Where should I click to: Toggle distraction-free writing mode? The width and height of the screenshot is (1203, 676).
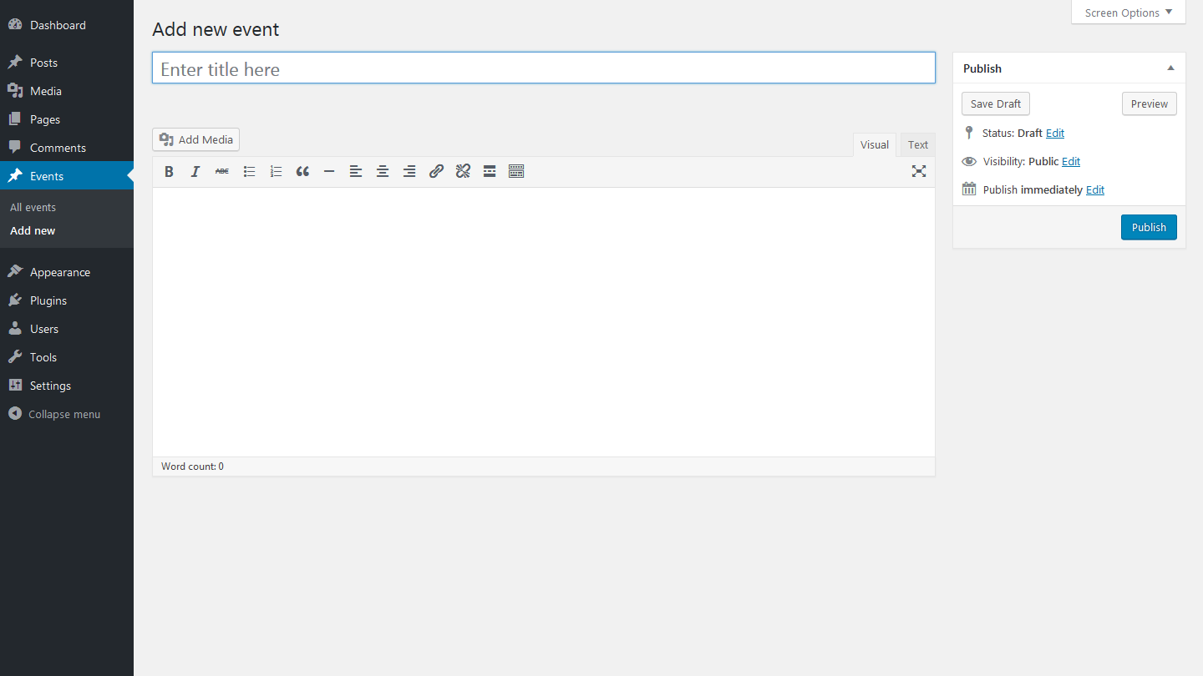919,171
